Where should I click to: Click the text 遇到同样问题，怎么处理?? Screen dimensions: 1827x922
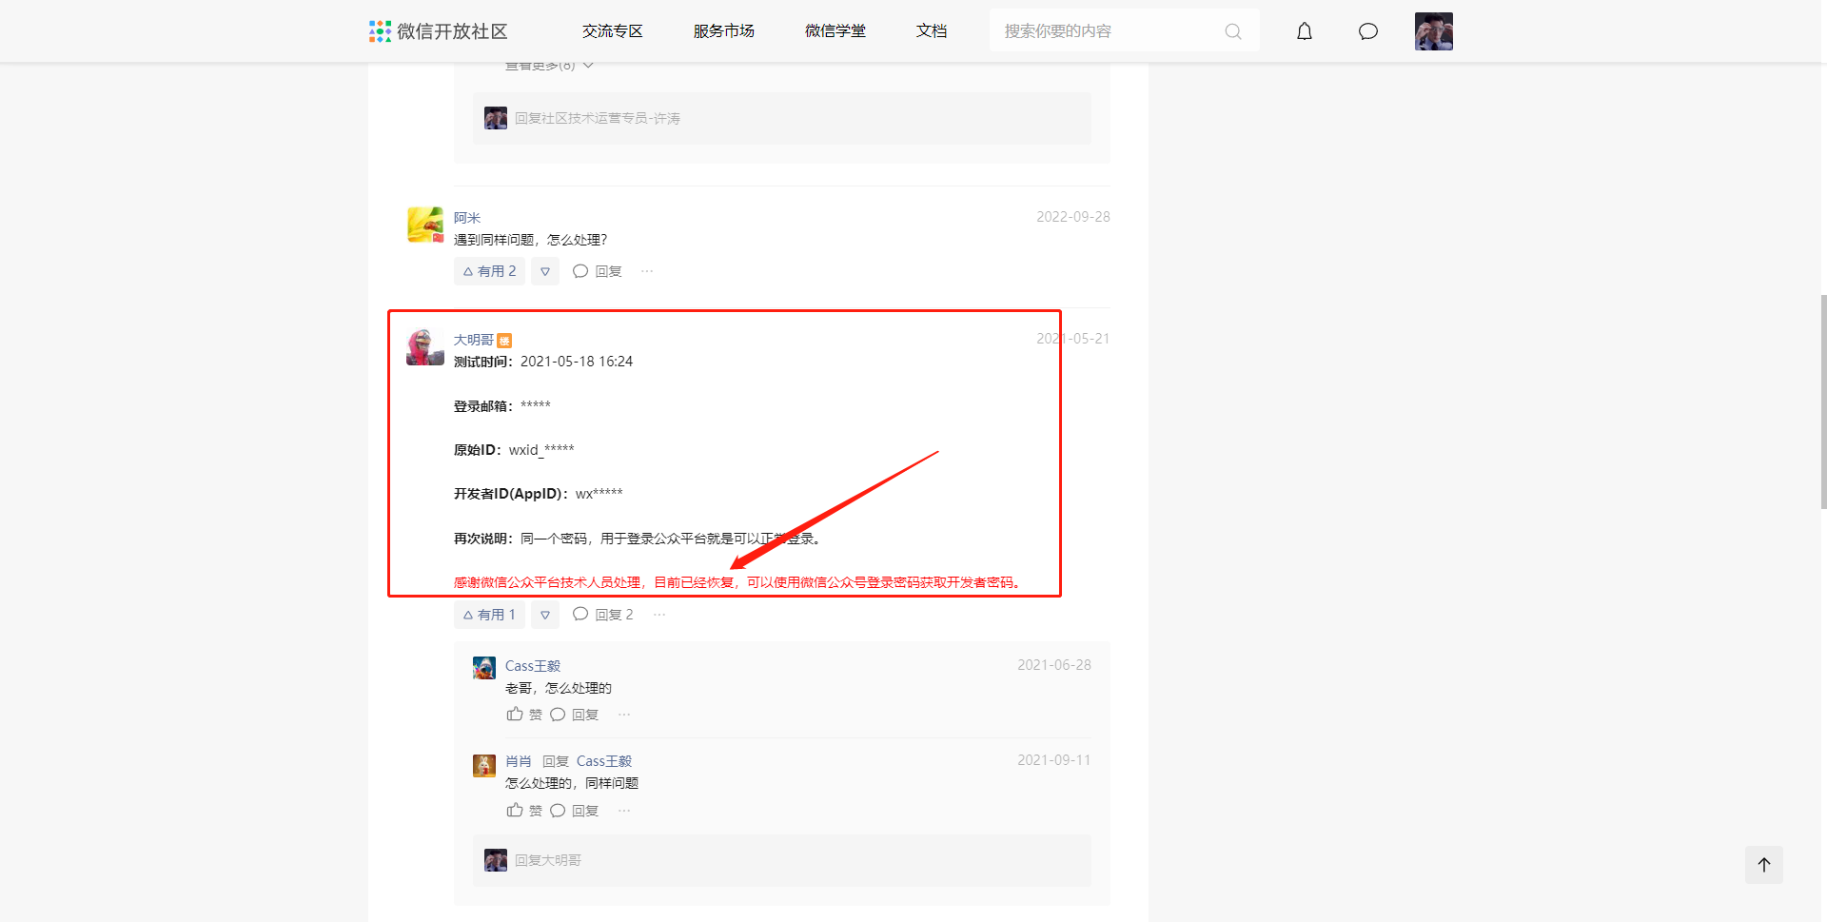pos(531,240)
